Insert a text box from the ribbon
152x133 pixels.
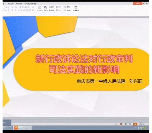coord(40,8)
